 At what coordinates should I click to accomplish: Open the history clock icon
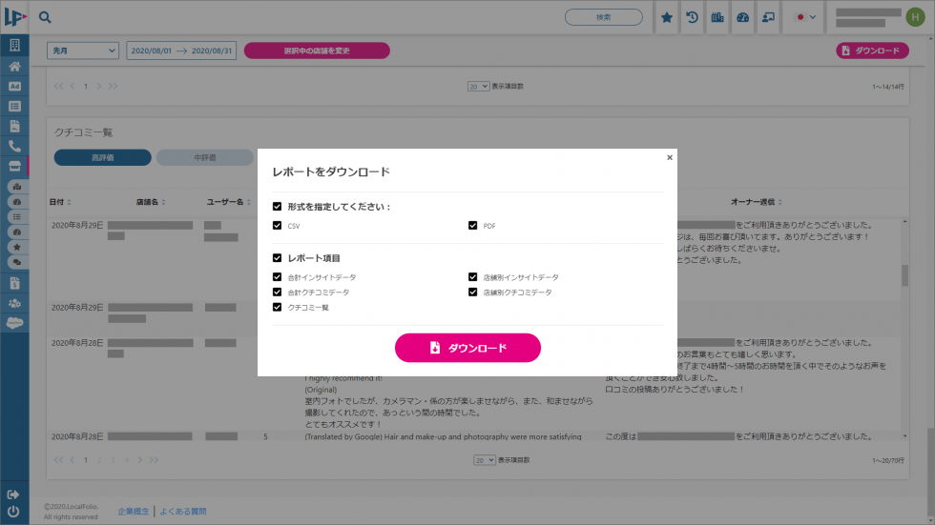(692, 17)
